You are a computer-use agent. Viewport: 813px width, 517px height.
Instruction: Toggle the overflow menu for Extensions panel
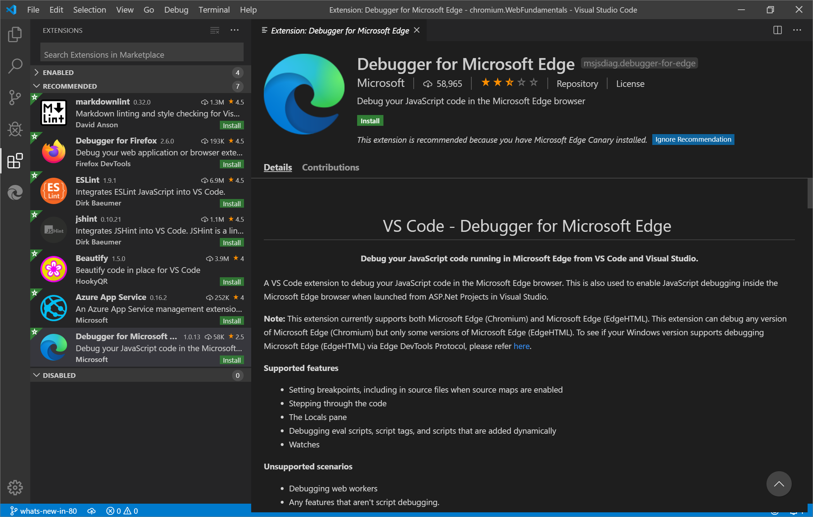point(235,30)
